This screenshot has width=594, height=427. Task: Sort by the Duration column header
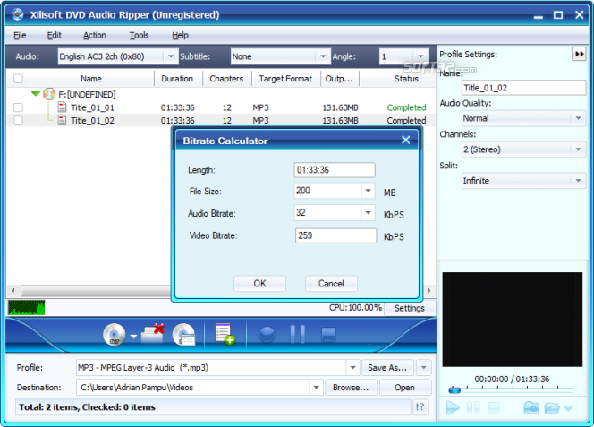pos(177,79)
